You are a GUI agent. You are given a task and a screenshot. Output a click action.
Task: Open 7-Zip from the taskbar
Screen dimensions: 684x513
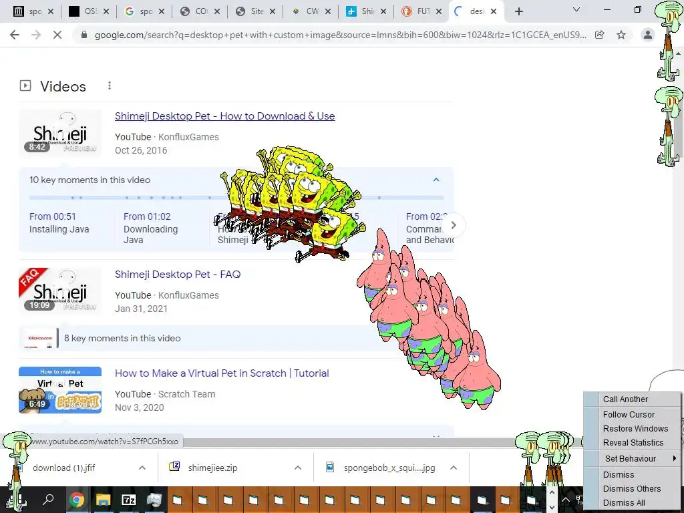[x=129, y=500]
